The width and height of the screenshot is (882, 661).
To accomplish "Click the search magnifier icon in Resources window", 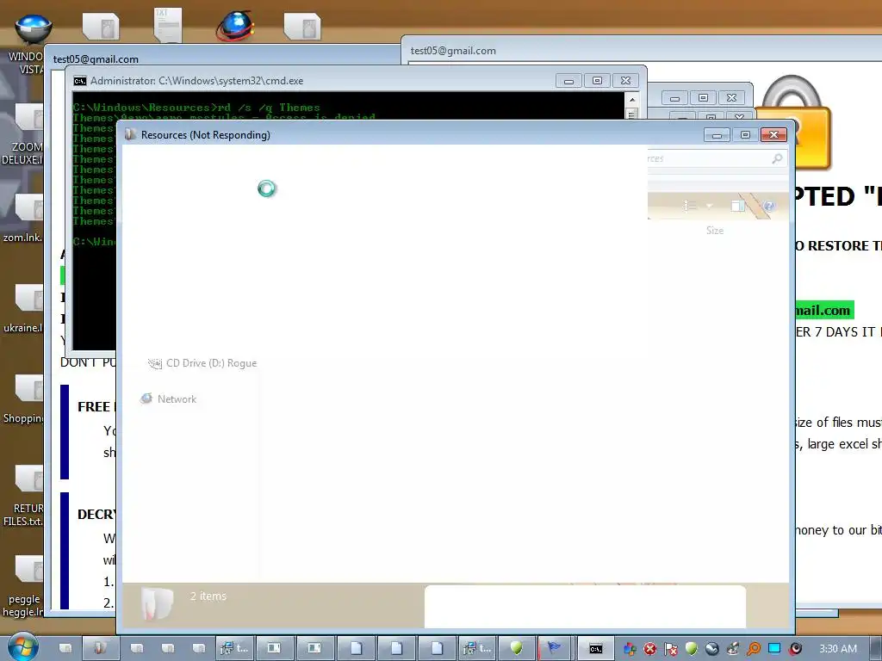I will click(x=777, y=159).
